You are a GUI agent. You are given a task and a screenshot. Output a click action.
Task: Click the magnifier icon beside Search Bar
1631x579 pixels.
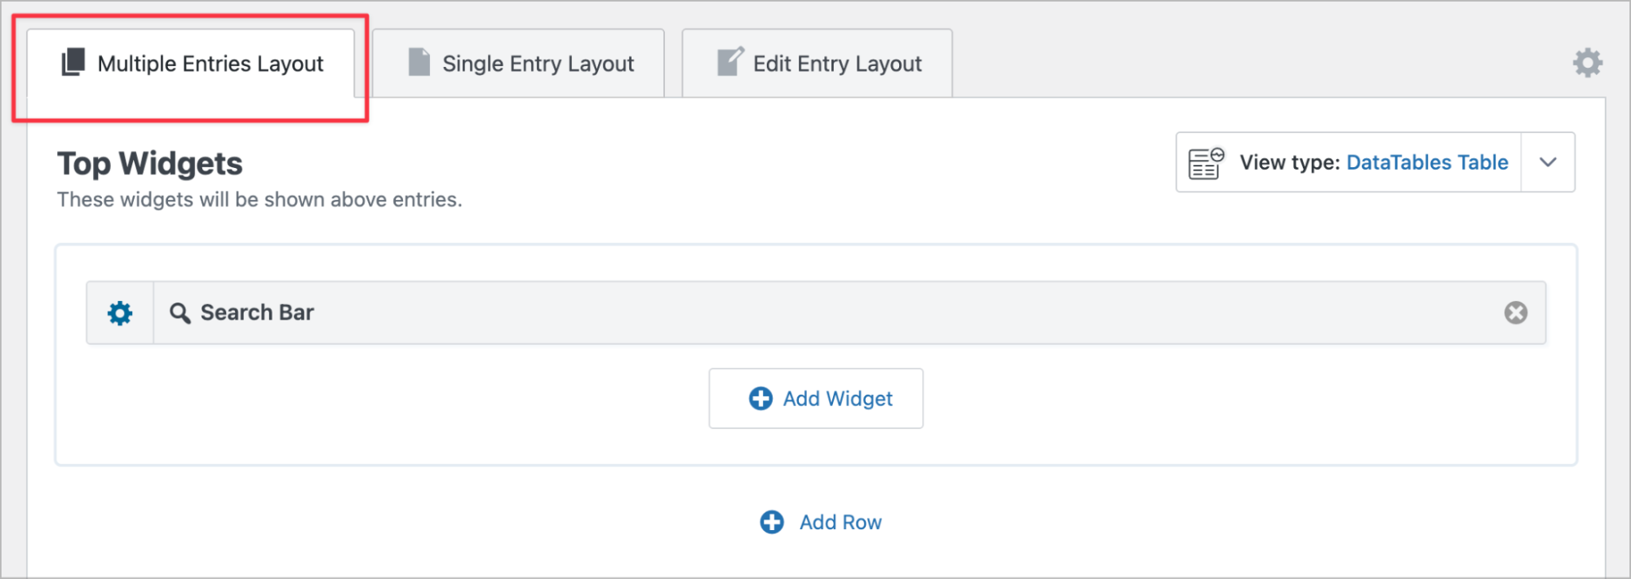pyautogui.click(x=179, y=313)
